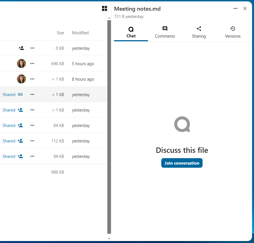The width and height of the screenshot is (254, 243).
Task: Open the Sharing tab
Action: pos(199,33)
